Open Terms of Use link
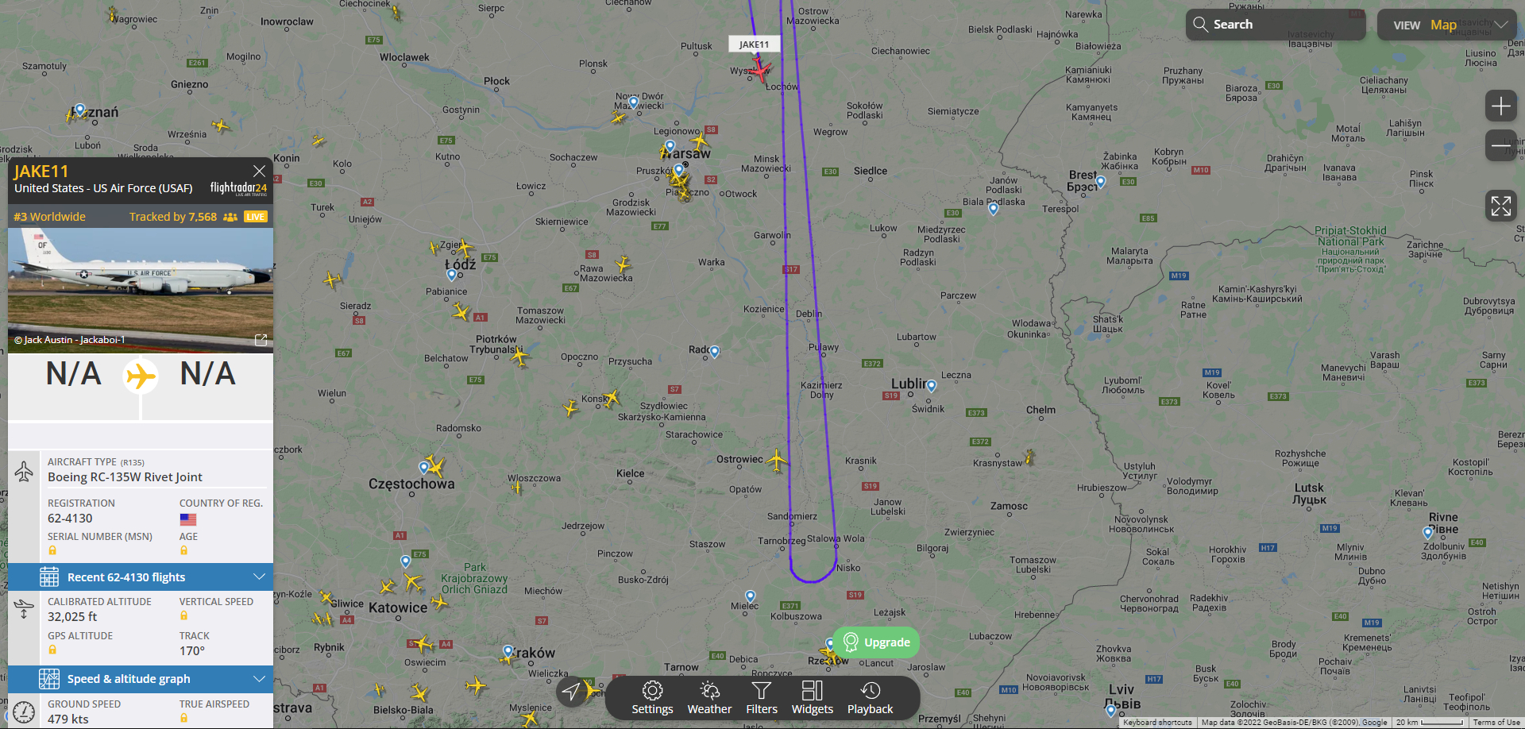1525x729 pixels. (1496, 723)
